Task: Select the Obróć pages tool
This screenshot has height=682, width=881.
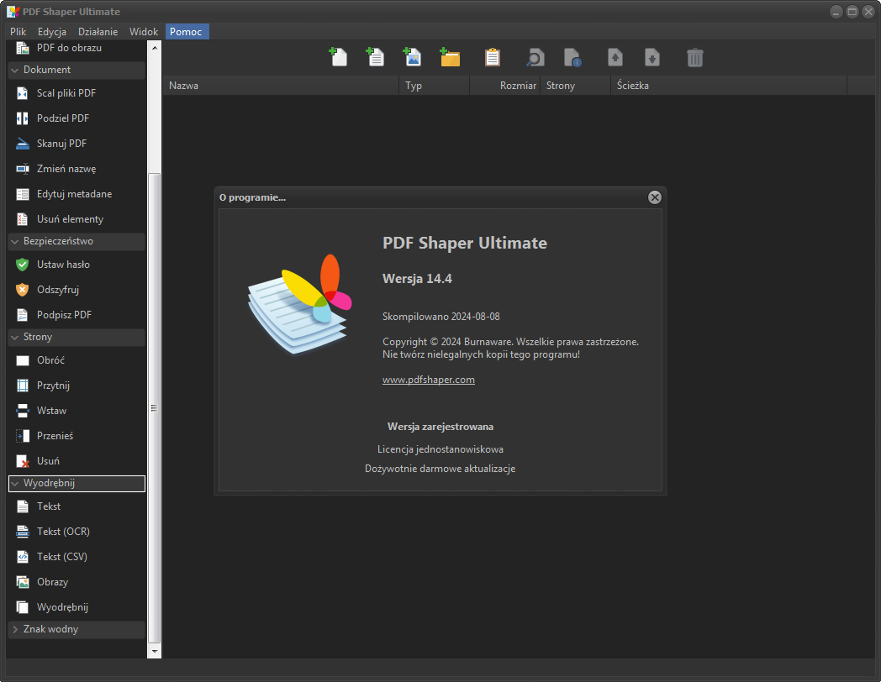Action: tap(77, 360)
